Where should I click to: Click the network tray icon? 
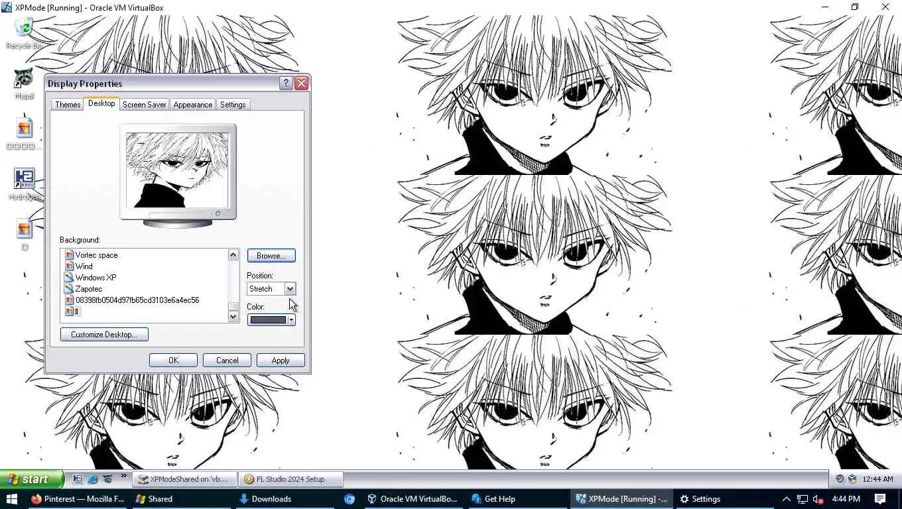[x=803, y=499]
